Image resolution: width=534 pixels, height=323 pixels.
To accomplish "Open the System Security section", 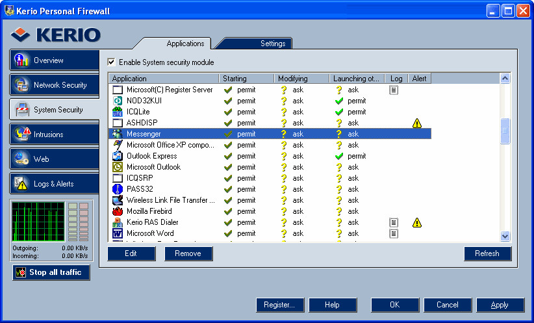I will (x=54, y=110).
